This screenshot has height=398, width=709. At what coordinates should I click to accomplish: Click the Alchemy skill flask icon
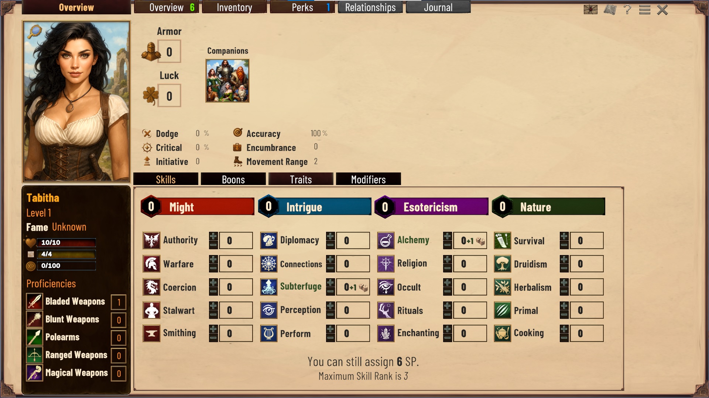tap(386, 241)
